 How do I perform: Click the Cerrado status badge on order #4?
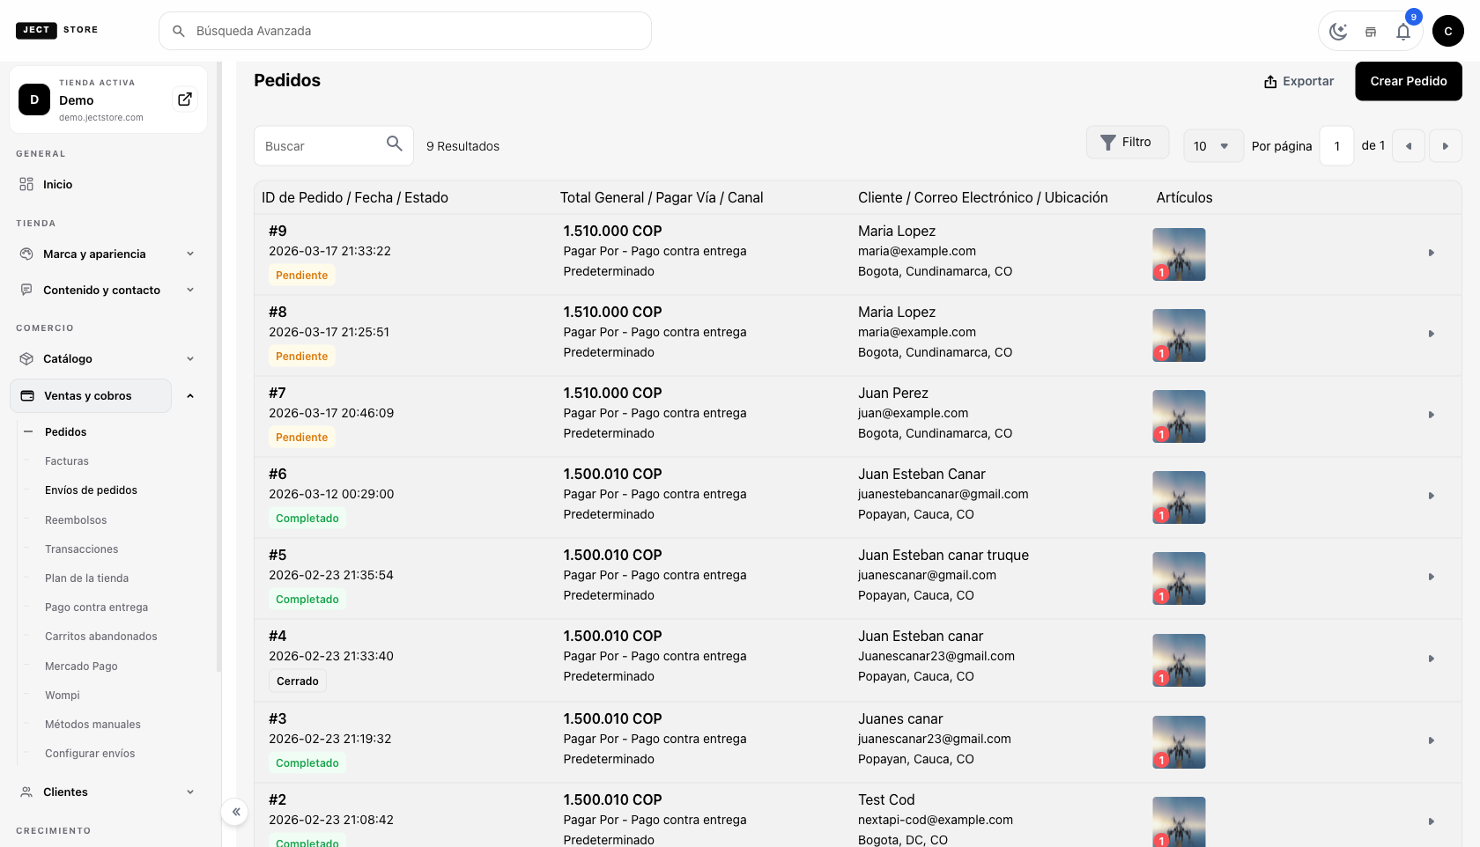click(x=298, y=681)
